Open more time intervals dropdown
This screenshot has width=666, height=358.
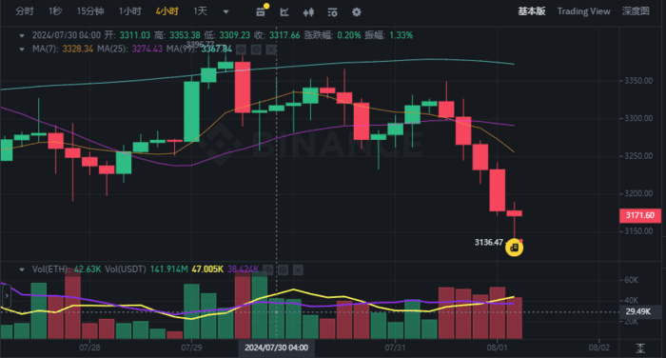point(226,12)
